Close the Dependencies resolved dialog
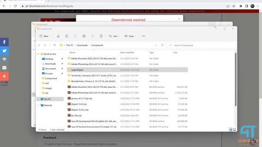 [x=179, y=19]
